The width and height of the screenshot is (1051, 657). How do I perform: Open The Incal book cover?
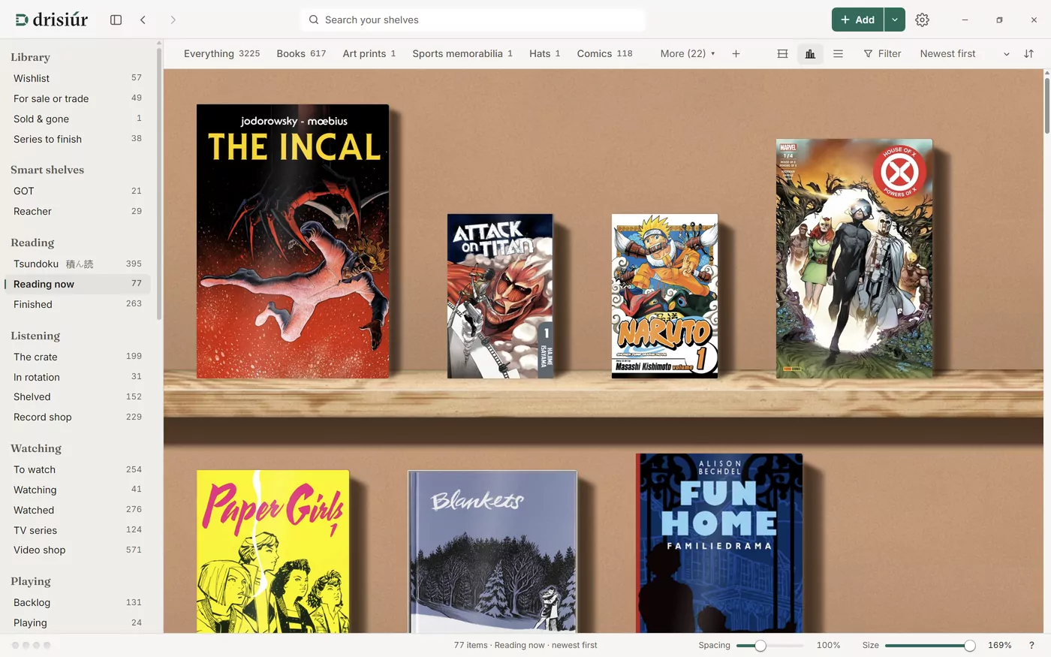pos(293,241)
